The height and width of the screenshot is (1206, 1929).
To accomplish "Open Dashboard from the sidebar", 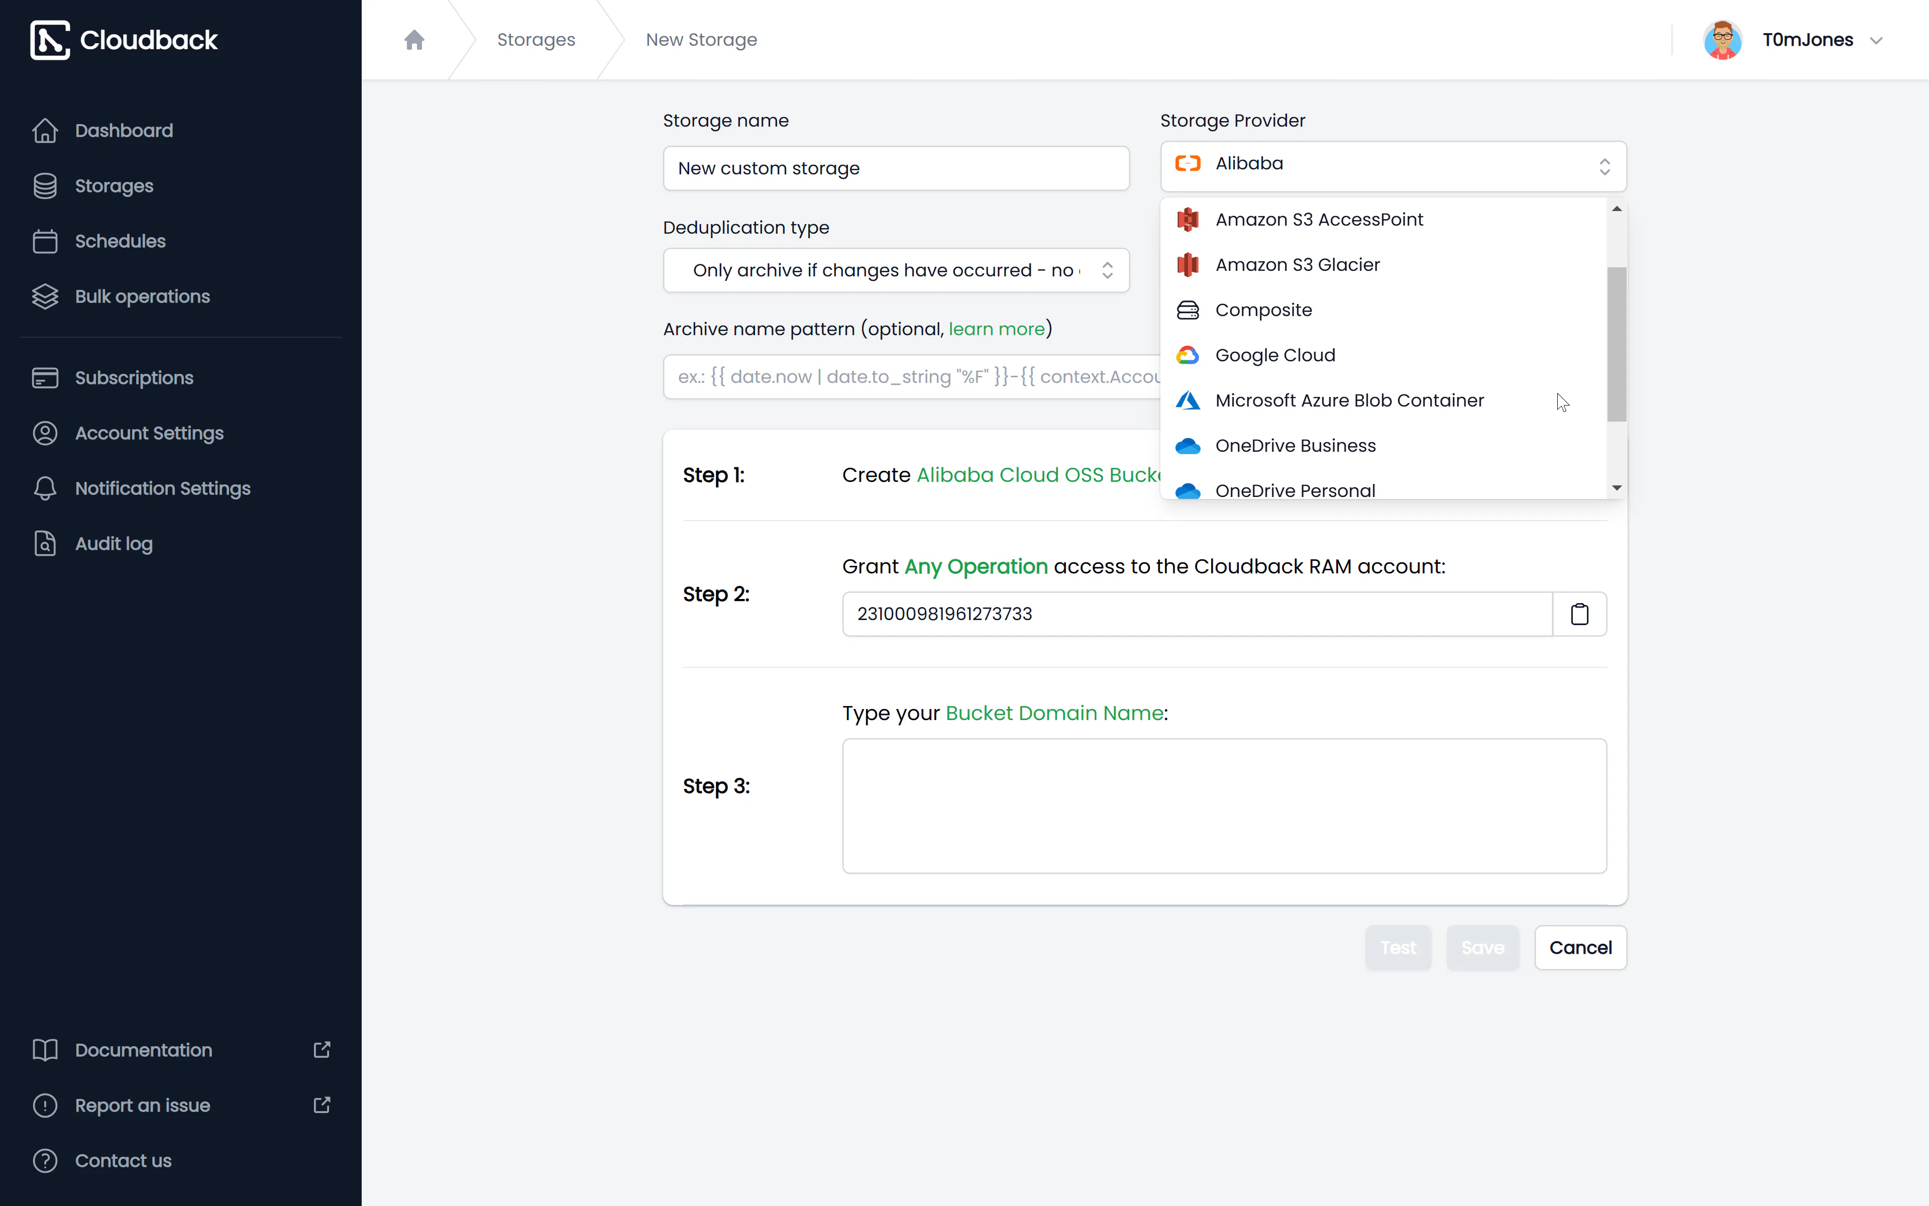I will point(124,130).
